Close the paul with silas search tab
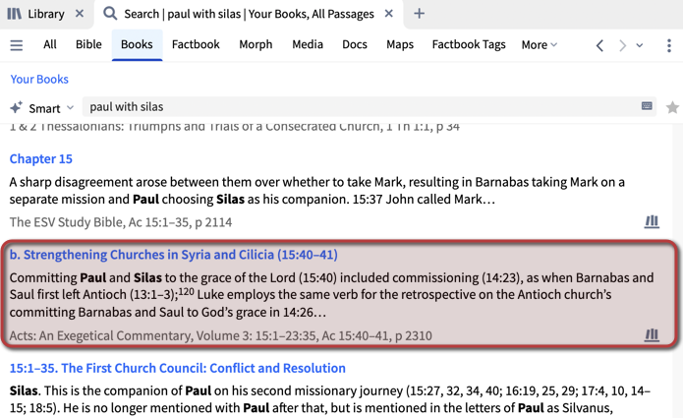 pyautogui.click(x=389, y=14)
